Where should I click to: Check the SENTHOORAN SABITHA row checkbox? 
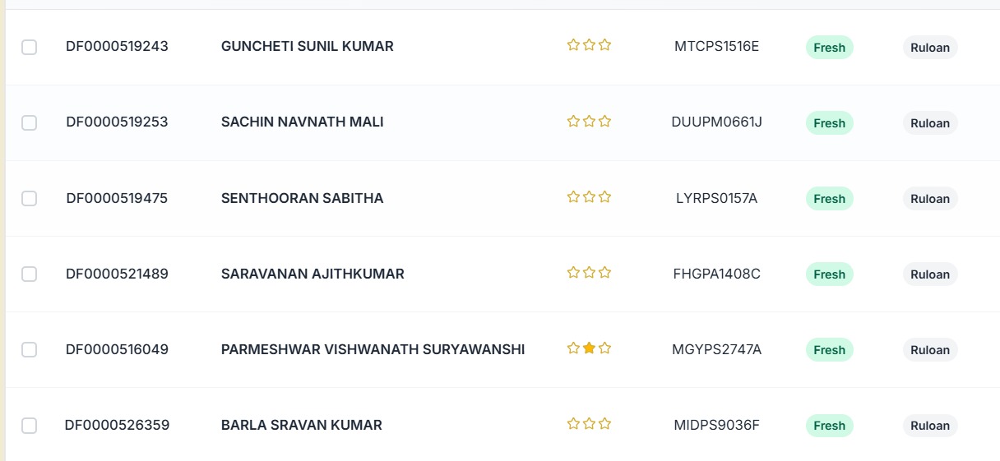(x=29, y=199)
